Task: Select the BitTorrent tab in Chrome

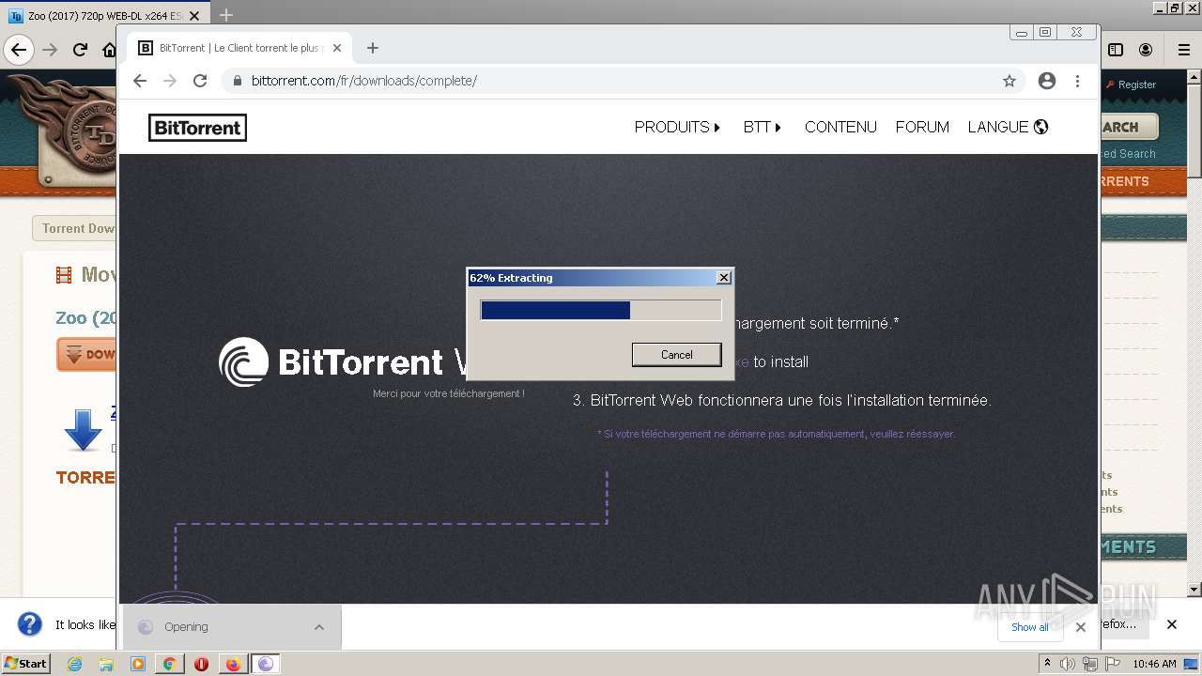Action: point(240,48)
